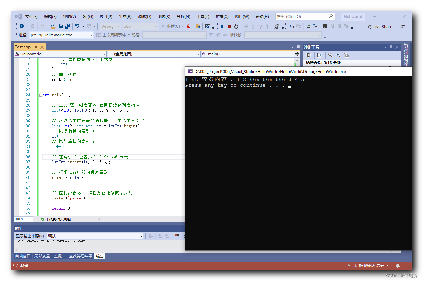This screenshot has height=281, width=423.
Task: Open the Diagnostic Tools window options arrow
Action: click(385, 47)
